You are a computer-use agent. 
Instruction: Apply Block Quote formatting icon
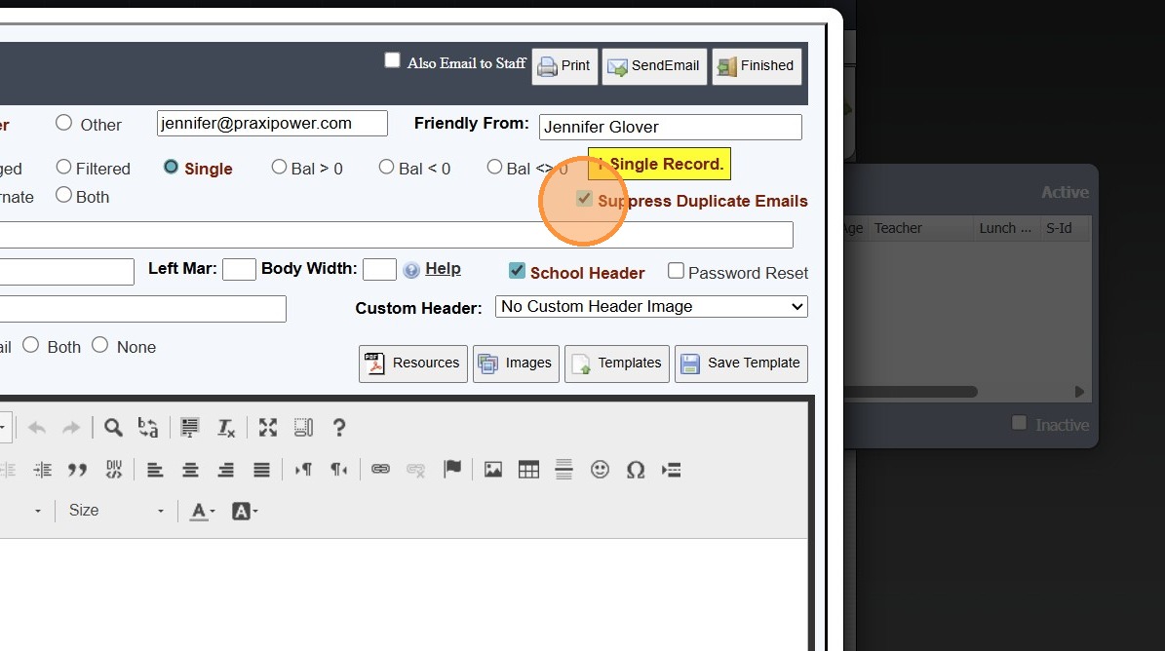click(77, 470)
